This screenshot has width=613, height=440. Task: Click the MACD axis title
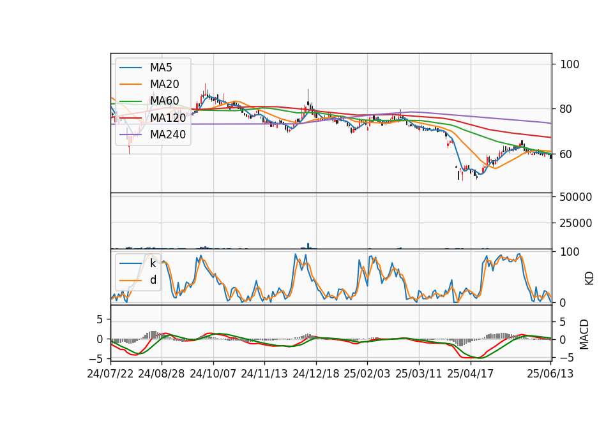click(x=584, y=334)
